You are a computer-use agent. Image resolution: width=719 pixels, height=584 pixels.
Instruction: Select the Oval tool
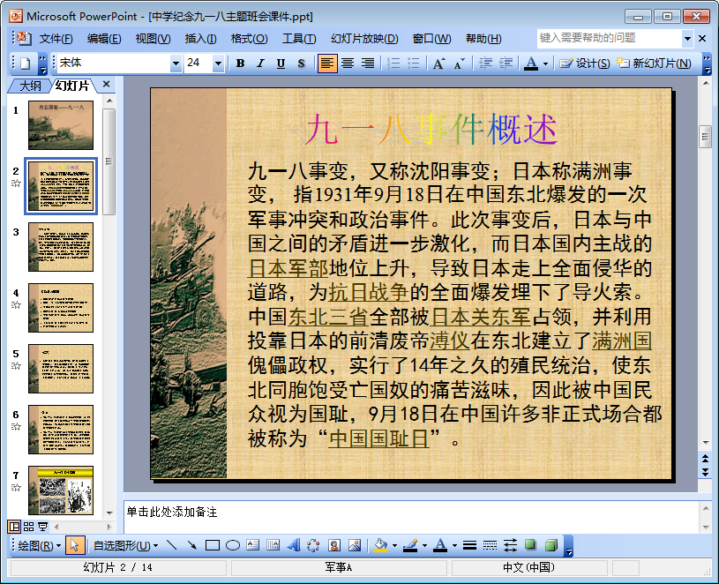click(233, 545)
